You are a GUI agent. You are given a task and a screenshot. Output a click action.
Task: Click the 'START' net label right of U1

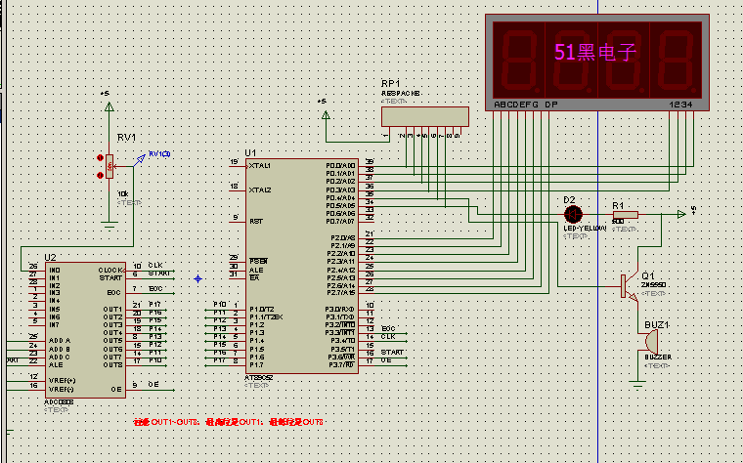pyautogui.click(x=392, y=353)
